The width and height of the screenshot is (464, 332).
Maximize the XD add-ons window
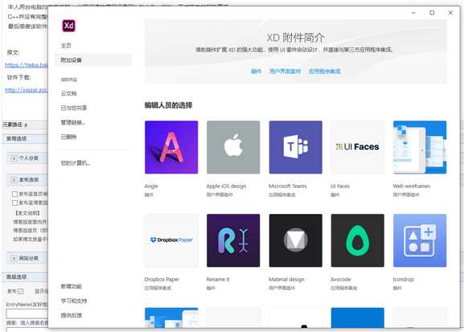click(432, 13)
